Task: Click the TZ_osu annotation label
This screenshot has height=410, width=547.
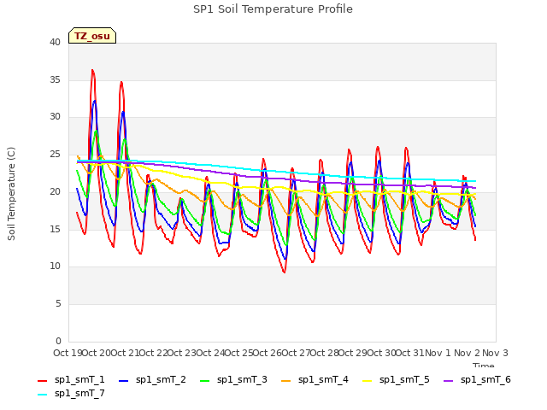Action: pos(92,36)
